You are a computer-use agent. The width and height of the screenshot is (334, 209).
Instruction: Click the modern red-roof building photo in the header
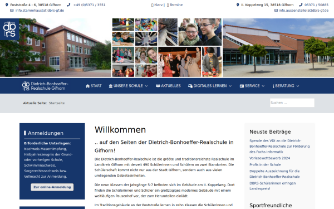coord(278,47)
